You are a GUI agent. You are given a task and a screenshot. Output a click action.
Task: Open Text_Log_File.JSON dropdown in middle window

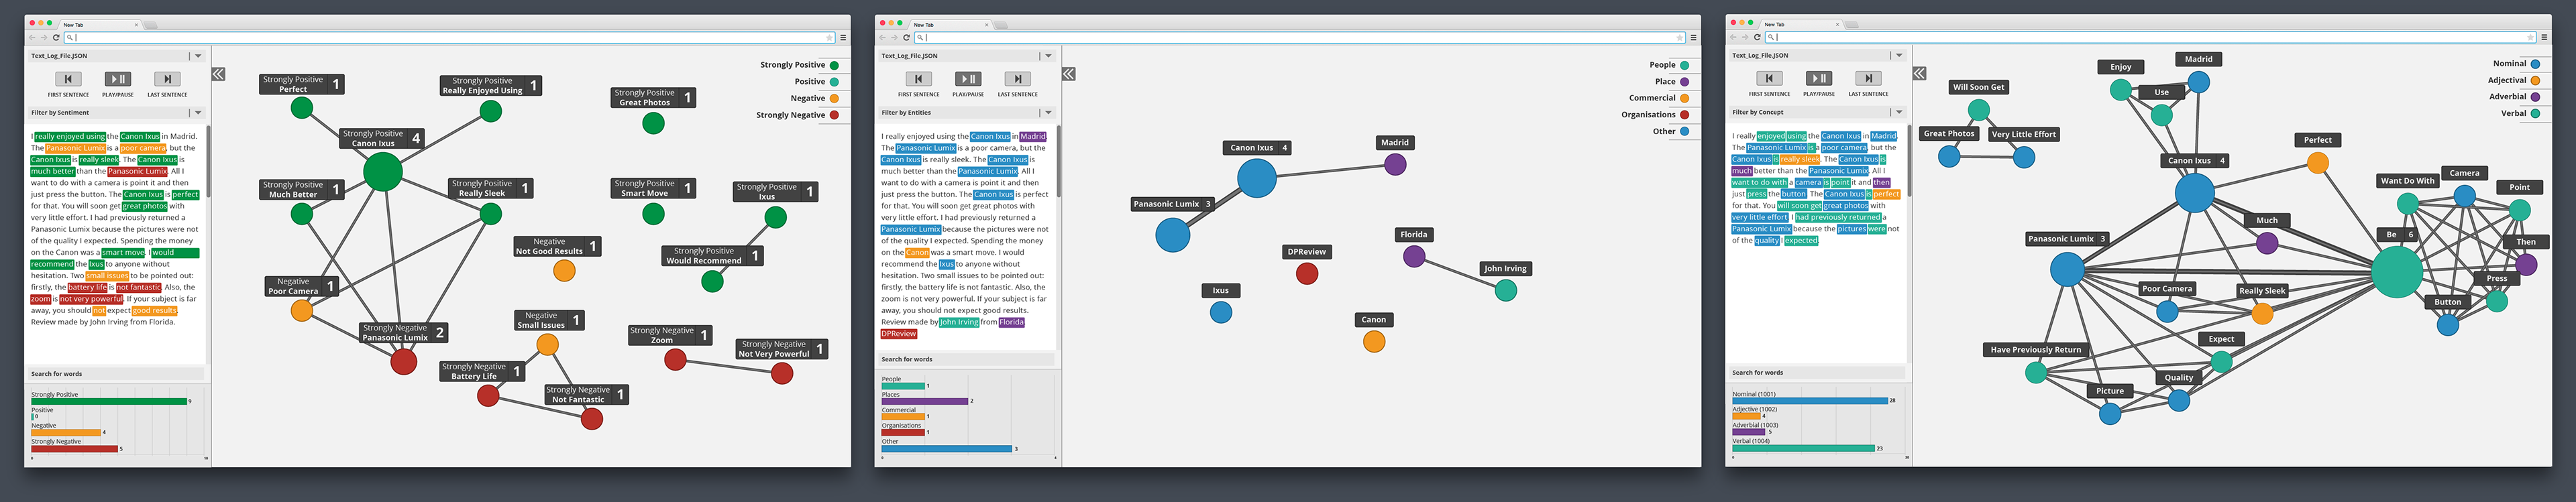(1048, 56)
